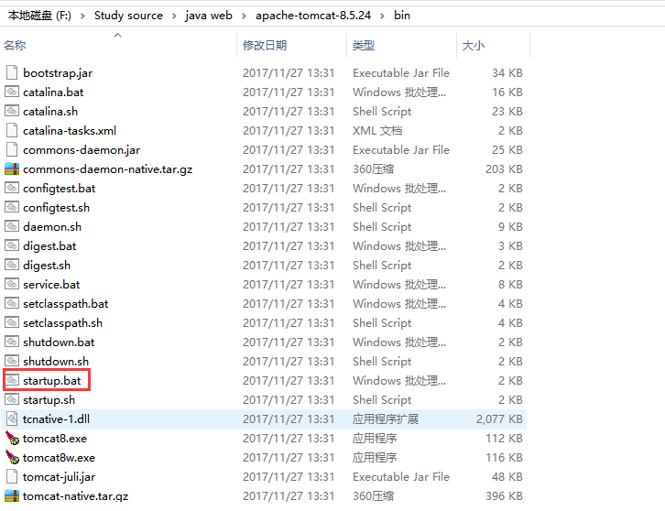665x511 pixels.
Task: Select the catalina-tasks.xml file name
Action: [x=70, y=131]
